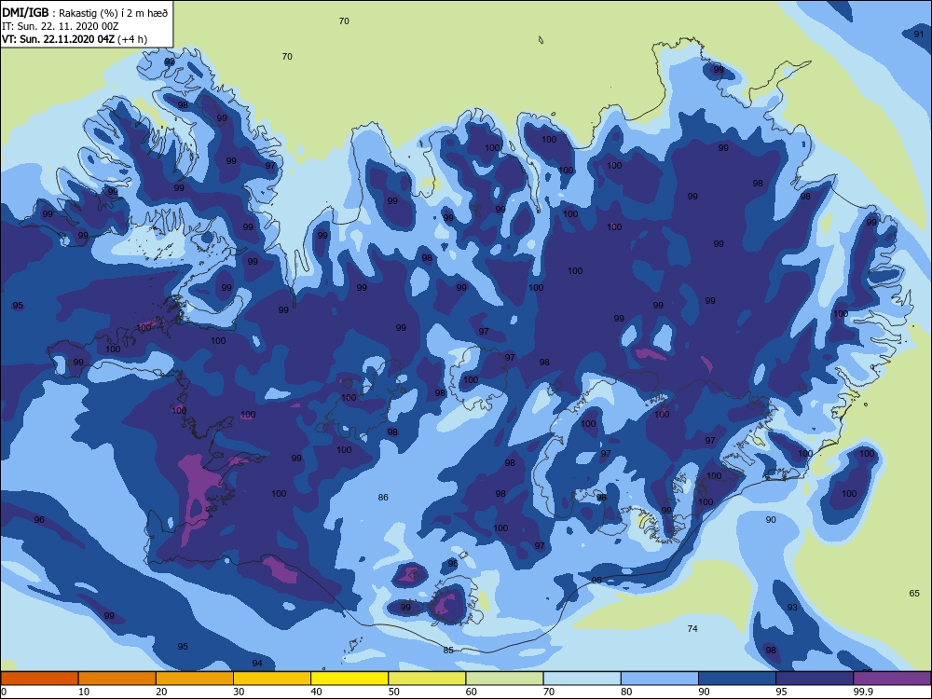Click the map value "90" off the east coast
This screenshot has width=932, height=699.
tap(771, 519)
